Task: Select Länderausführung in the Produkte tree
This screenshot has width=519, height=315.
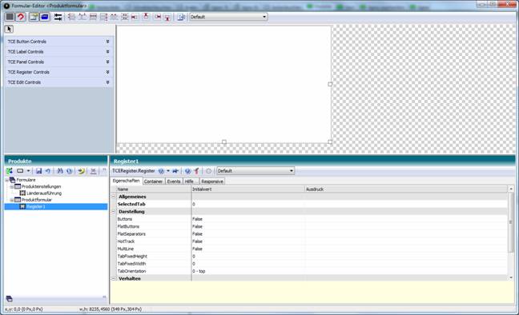Action: point(44,193)
